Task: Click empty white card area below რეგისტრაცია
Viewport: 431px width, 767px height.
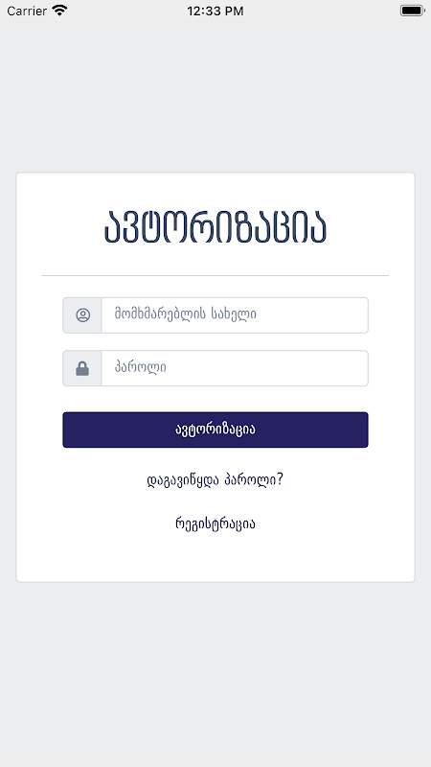Action: tap(215, 558)
